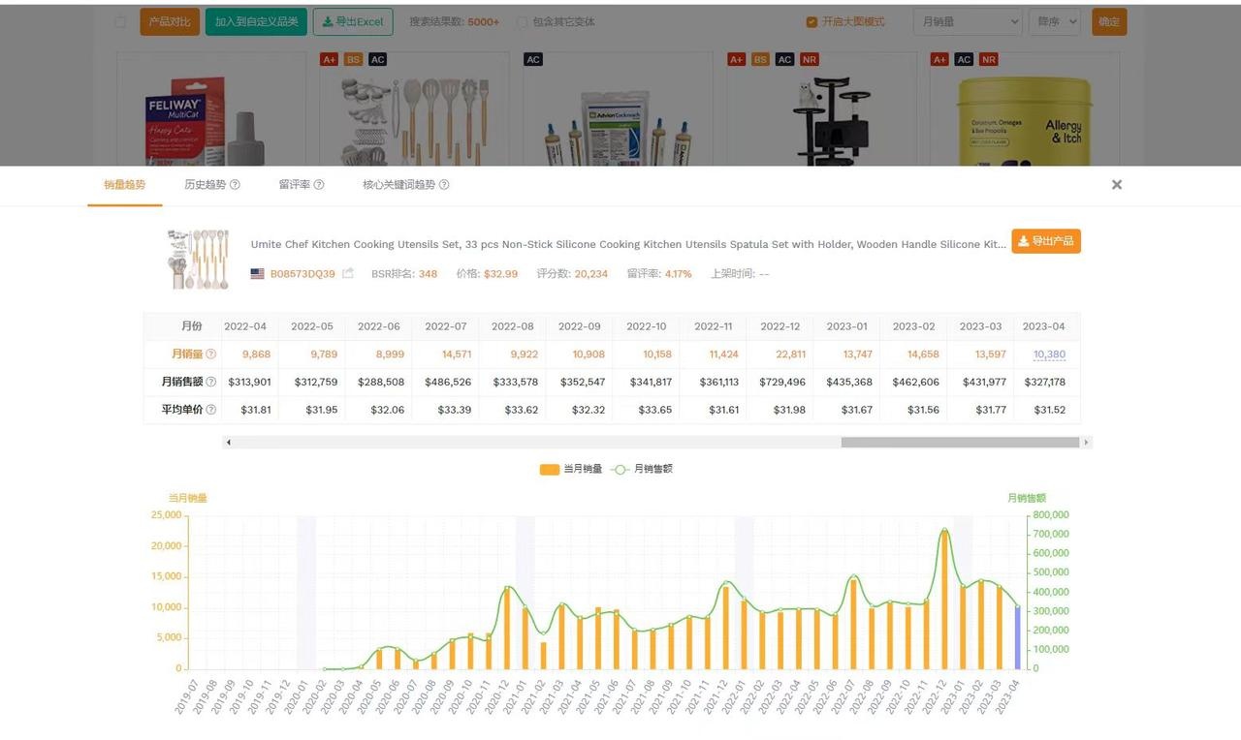Click BS badge on kitchen utensils card
This screenshot has height=740, width=1241.
353,59
